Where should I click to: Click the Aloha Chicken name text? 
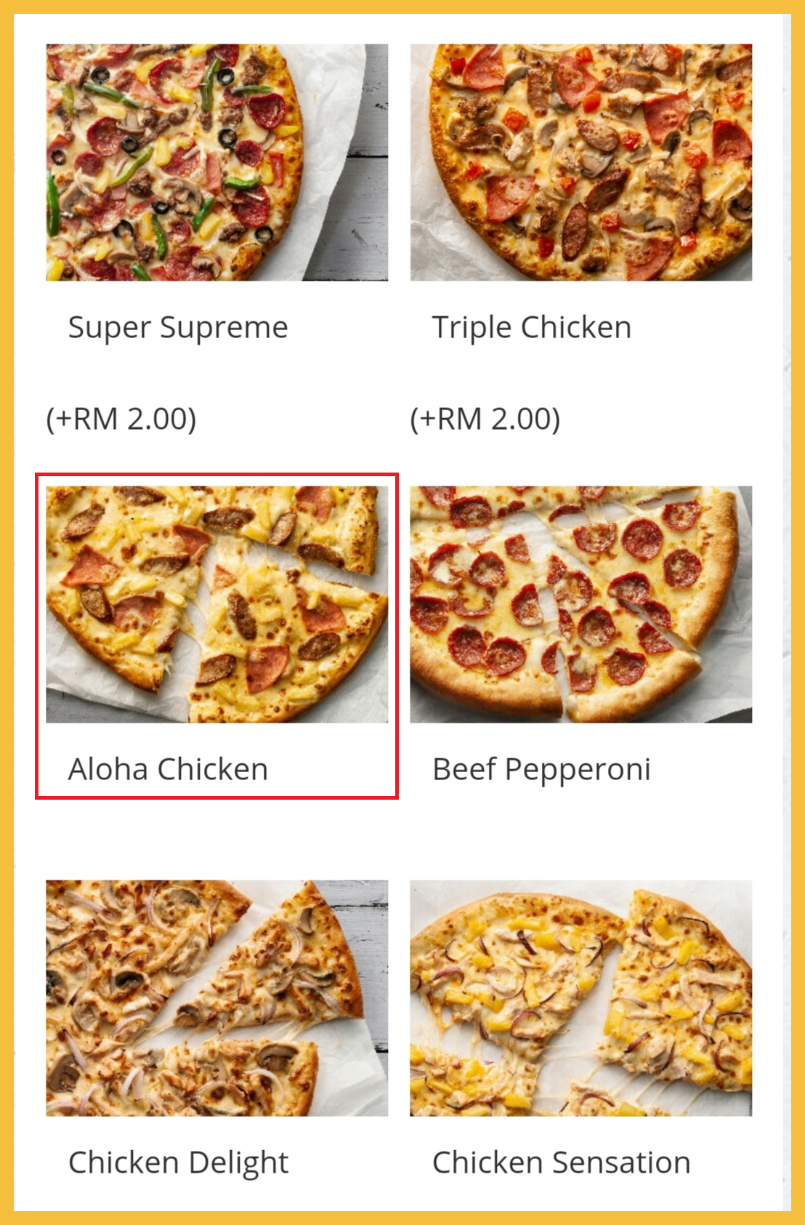pos(168,769)
